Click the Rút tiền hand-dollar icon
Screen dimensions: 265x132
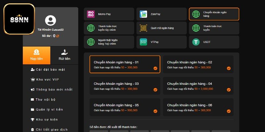coord(64,52)
